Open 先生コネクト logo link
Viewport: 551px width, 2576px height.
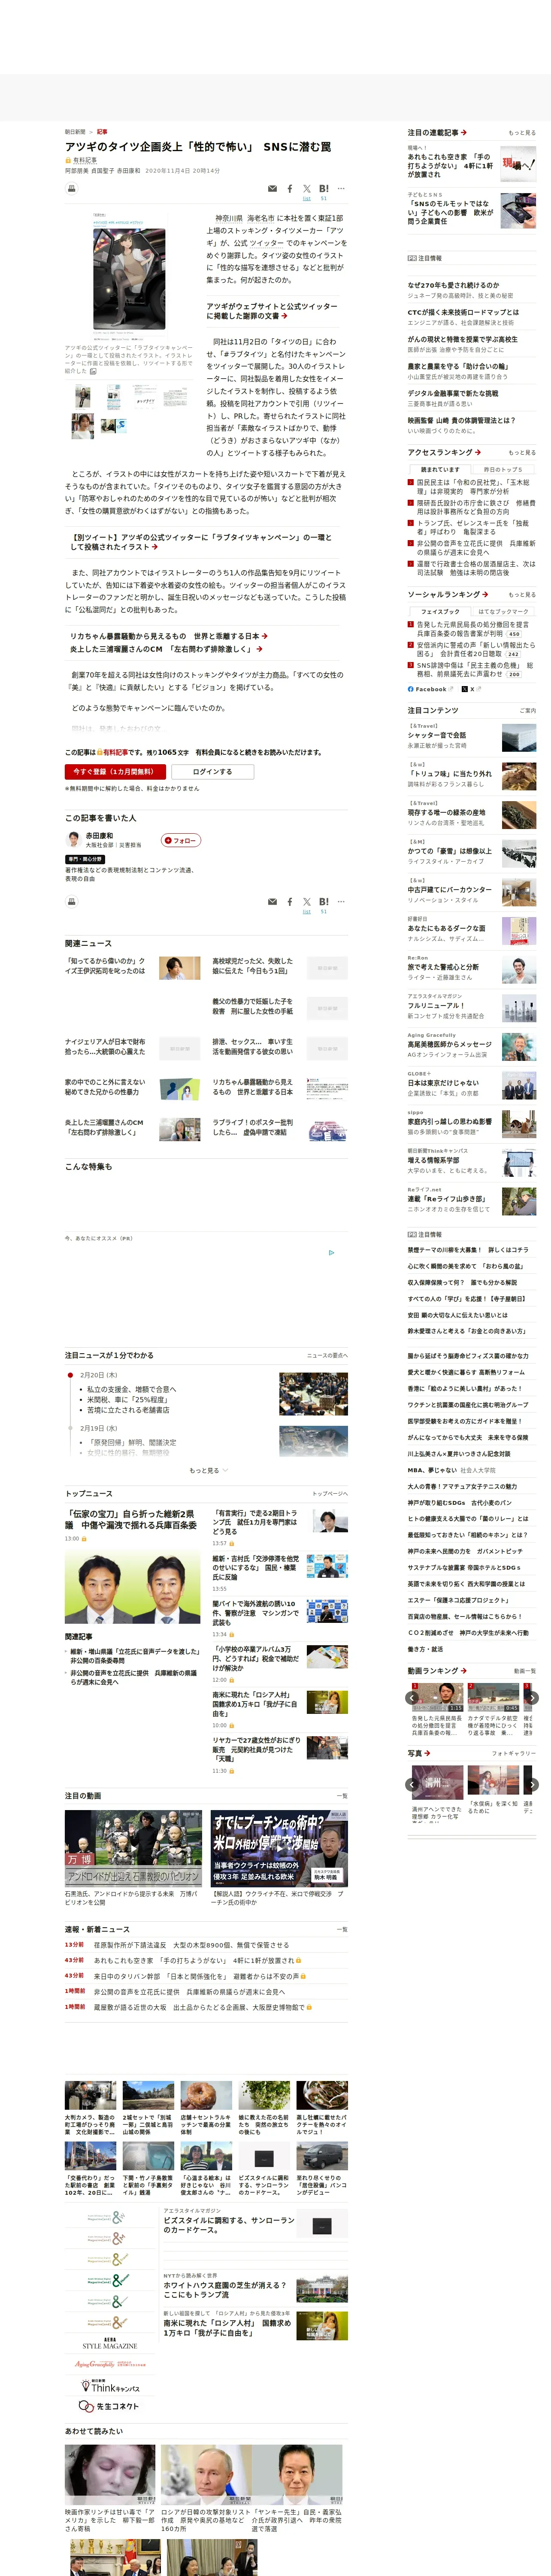[x=110, y=2406]
